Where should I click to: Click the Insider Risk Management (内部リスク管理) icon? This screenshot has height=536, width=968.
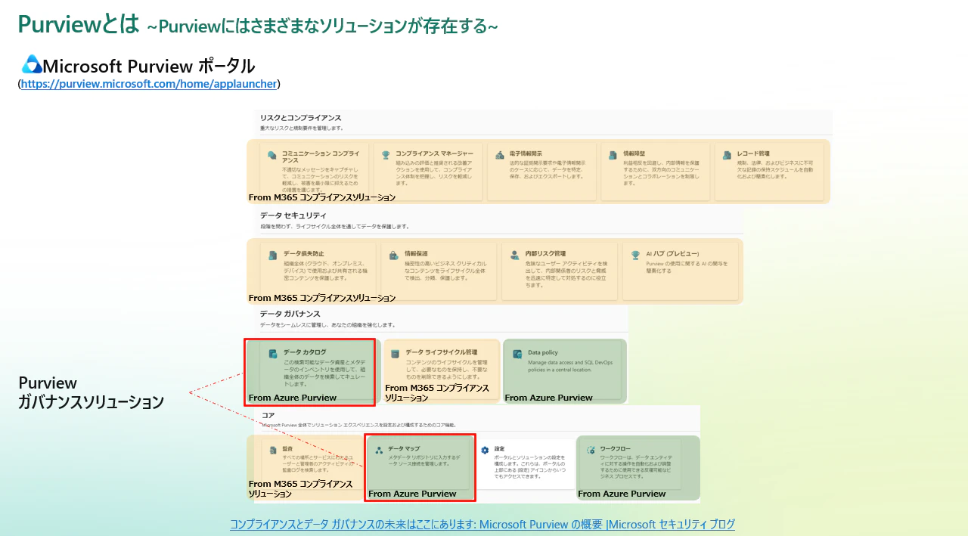click(514, 256)
